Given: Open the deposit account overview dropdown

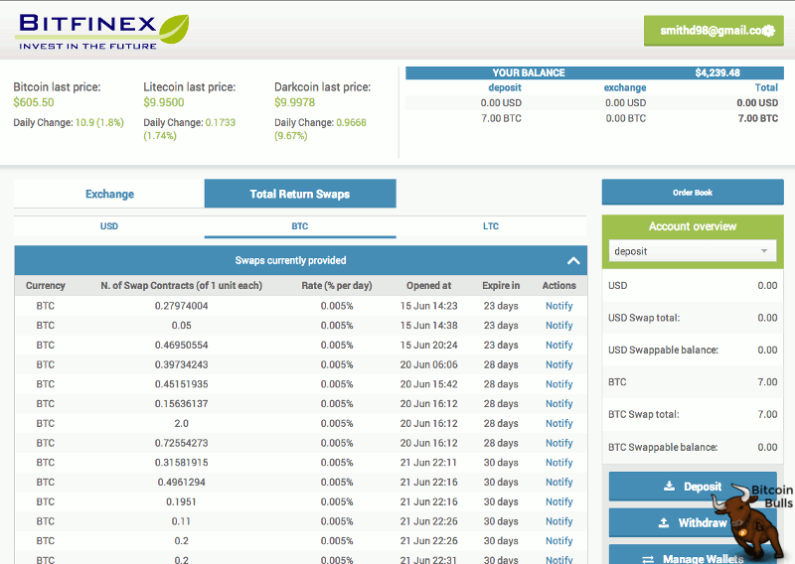Looking at the screenshot, I should 692,251.
